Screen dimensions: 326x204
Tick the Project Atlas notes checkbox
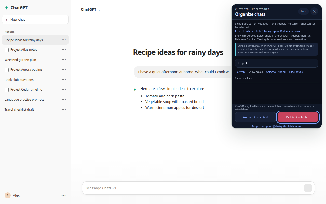[x=7, y=50]
